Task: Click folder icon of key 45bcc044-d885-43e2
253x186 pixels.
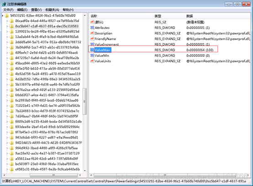Action: 11,63
